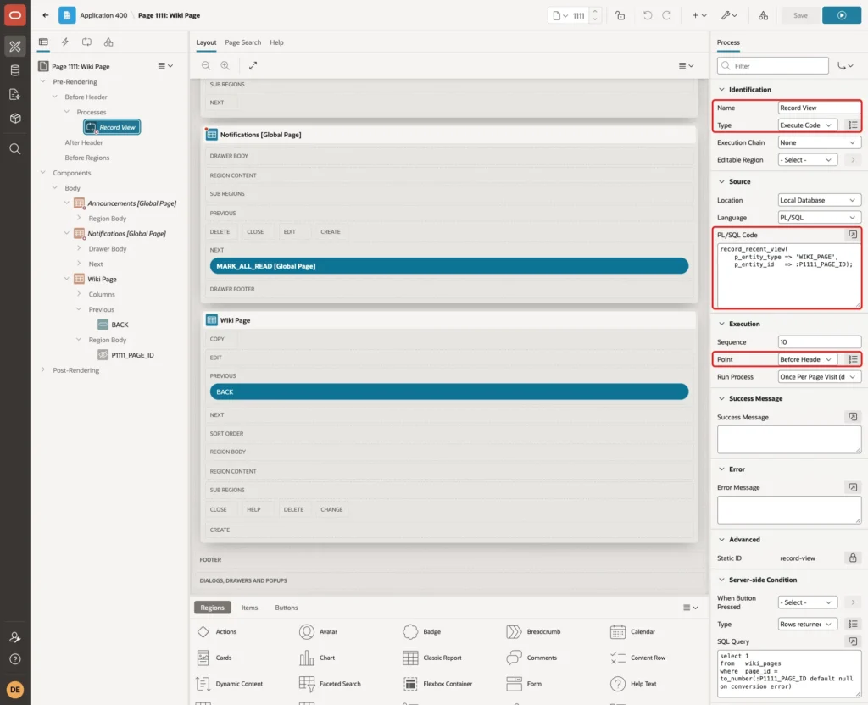Image resolution: width=868 pixels, height=705 pixels.
Task: Click the Sequence field with value 10
Action: point(820,342)
